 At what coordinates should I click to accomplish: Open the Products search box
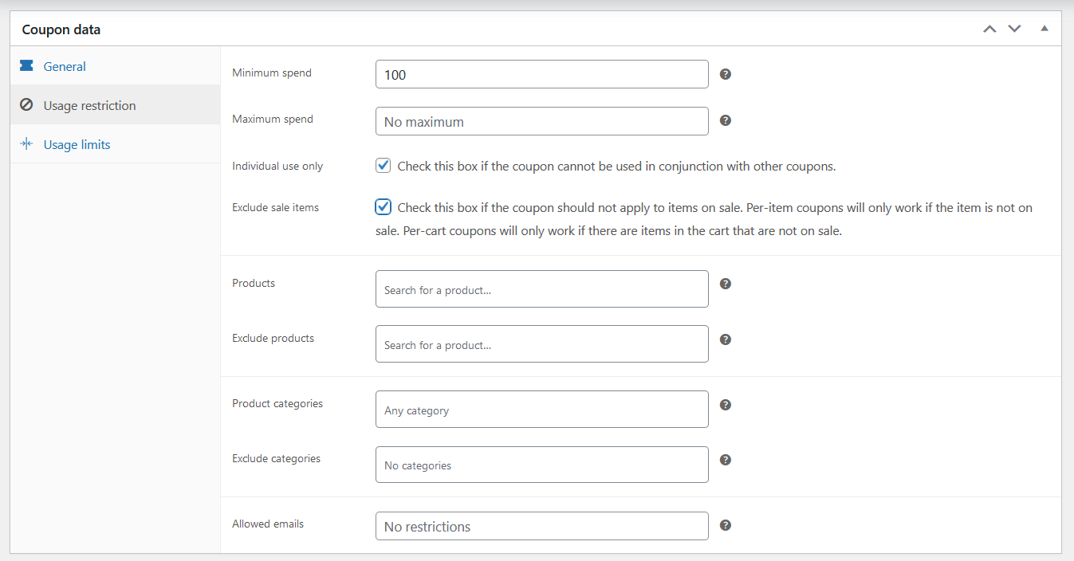tap(542, 288)
